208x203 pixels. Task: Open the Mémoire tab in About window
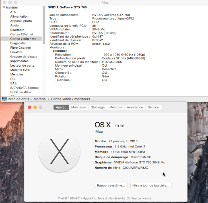[116, 107]
